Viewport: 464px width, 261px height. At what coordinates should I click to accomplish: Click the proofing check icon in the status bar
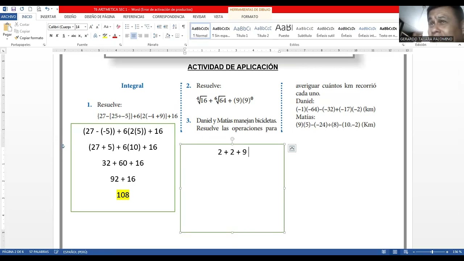tap(56, 252)
